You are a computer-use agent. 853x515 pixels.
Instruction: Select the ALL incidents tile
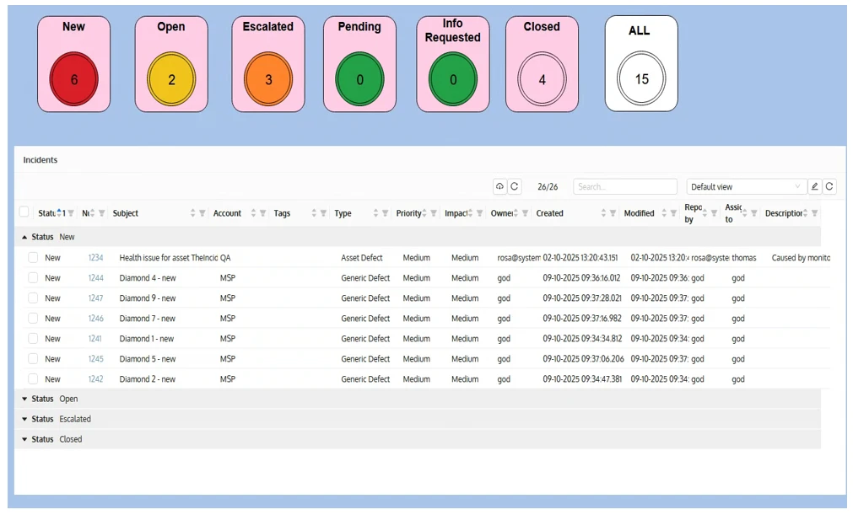(641, 64)
